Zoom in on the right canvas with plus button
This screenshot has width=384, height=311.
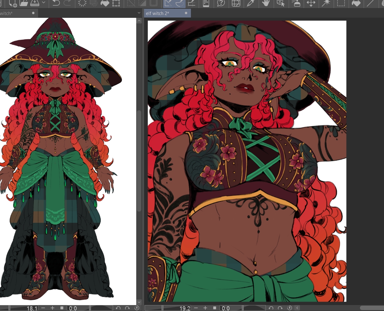pyautogui.click(x=206, y=308)
